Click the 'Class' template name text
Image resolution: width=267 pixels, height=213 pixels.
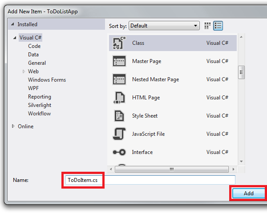[x=138, y=43]
